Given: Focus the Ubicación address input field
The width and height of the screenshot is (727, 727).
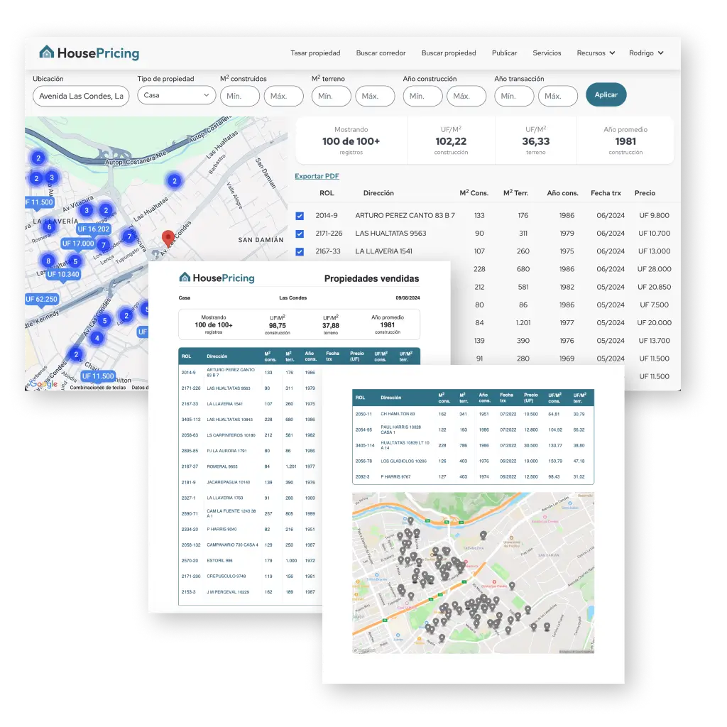Looking at the screenshot, I should pyautogui.click(x=81, y=96).
